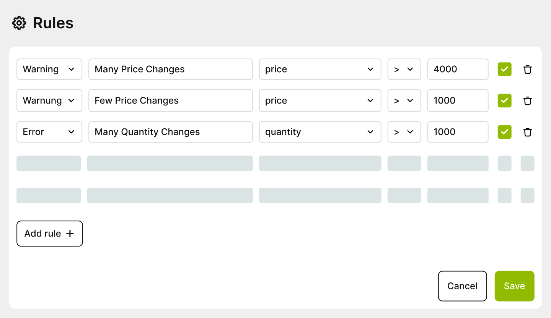This screenshot has width=551, height=318.
Task: Delete the Many Price Changes rule
Action: [x=528, y=69]
